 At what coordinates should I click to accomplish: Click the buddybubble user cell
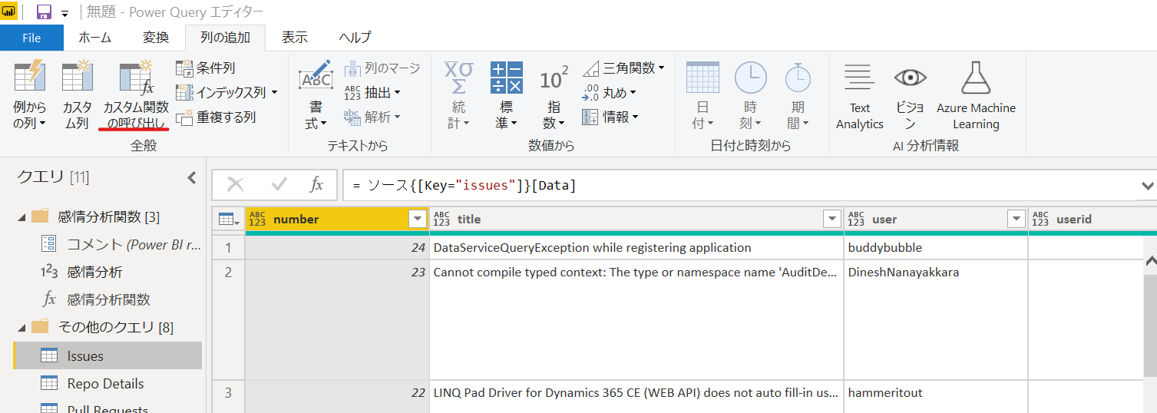(935, 248)
